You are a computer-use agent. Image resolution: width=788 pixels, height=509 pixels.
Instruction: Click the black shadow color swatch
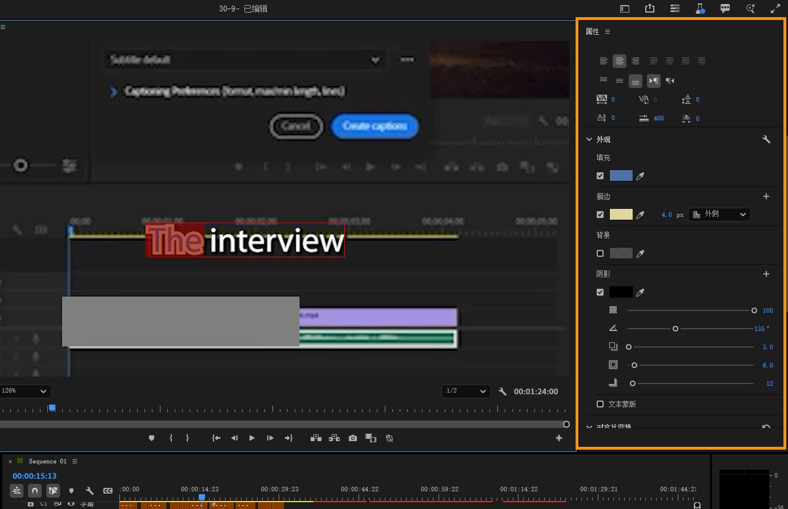(x=621, y=292)
